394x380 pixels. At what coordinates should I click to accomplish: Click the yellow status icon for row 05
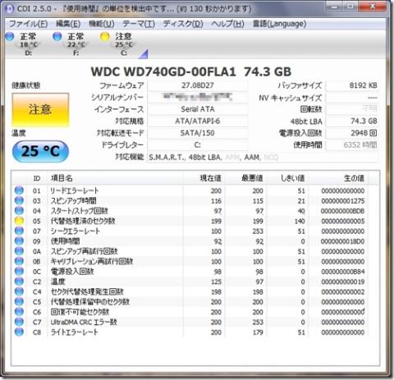[19, 221]
